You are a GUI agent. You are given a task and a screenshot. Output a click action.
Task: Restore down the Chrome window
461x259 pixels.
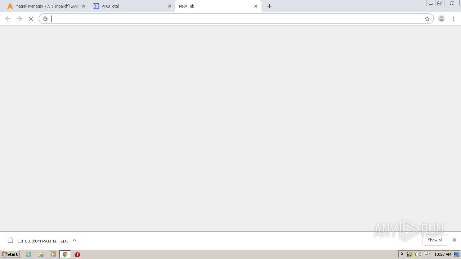(x=440, y=3)
